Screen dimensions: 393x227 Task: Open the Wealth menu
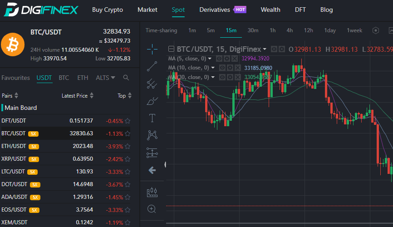[270, 10]
